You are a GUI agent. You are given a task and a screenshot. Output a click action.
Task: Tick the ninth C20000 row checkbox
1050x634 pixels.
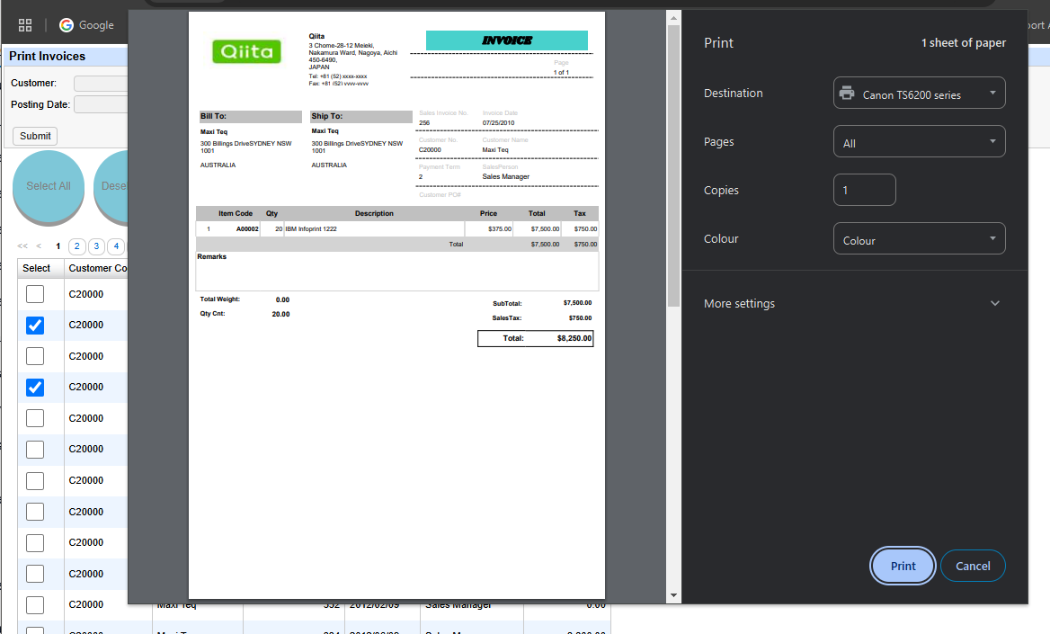[x=35, y=543]
